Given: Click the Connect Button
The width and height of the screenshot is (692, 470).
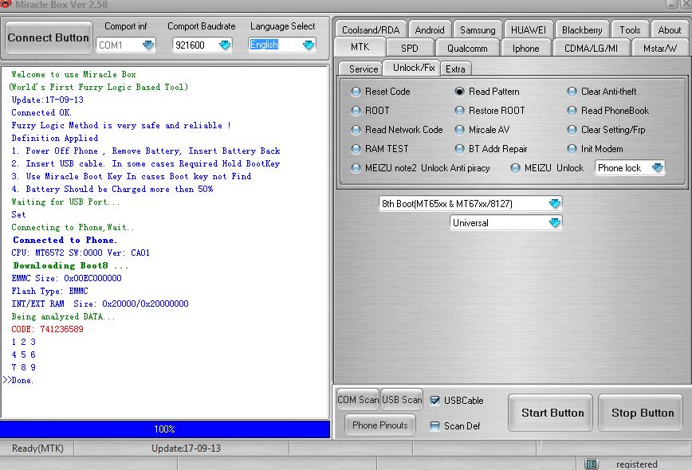Looking at the screenshot, I should 49,38.
